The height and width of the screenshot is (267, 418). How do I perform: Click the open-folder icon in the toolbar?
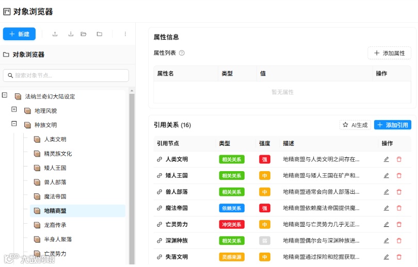click(x=84, y=34)
